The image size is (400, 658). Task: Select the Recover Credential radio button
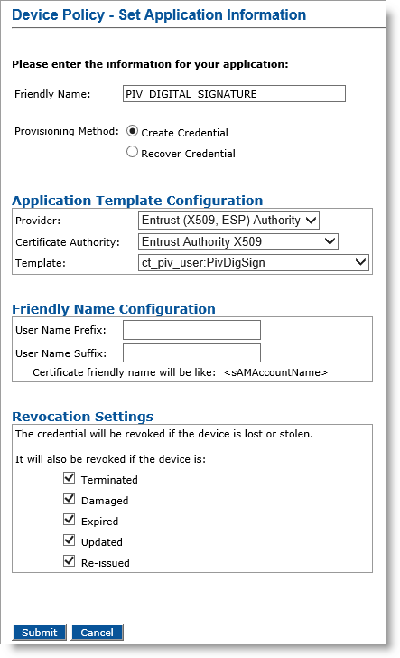(132, 152)
